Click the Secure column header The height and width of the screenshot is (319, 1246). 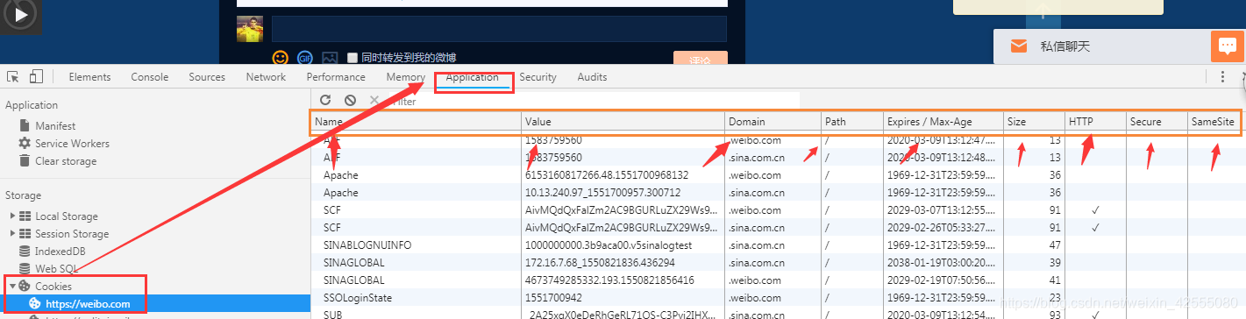pos(1157,122)
